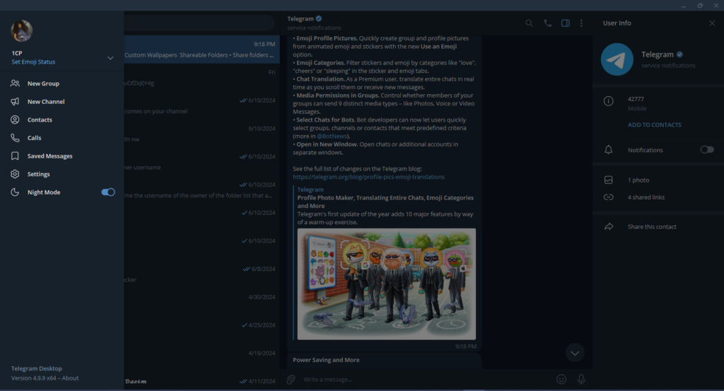This screenshot has height=391, width=724.
Task: Toggle the Notifications switch in User Info
Action: click(707, 150)
